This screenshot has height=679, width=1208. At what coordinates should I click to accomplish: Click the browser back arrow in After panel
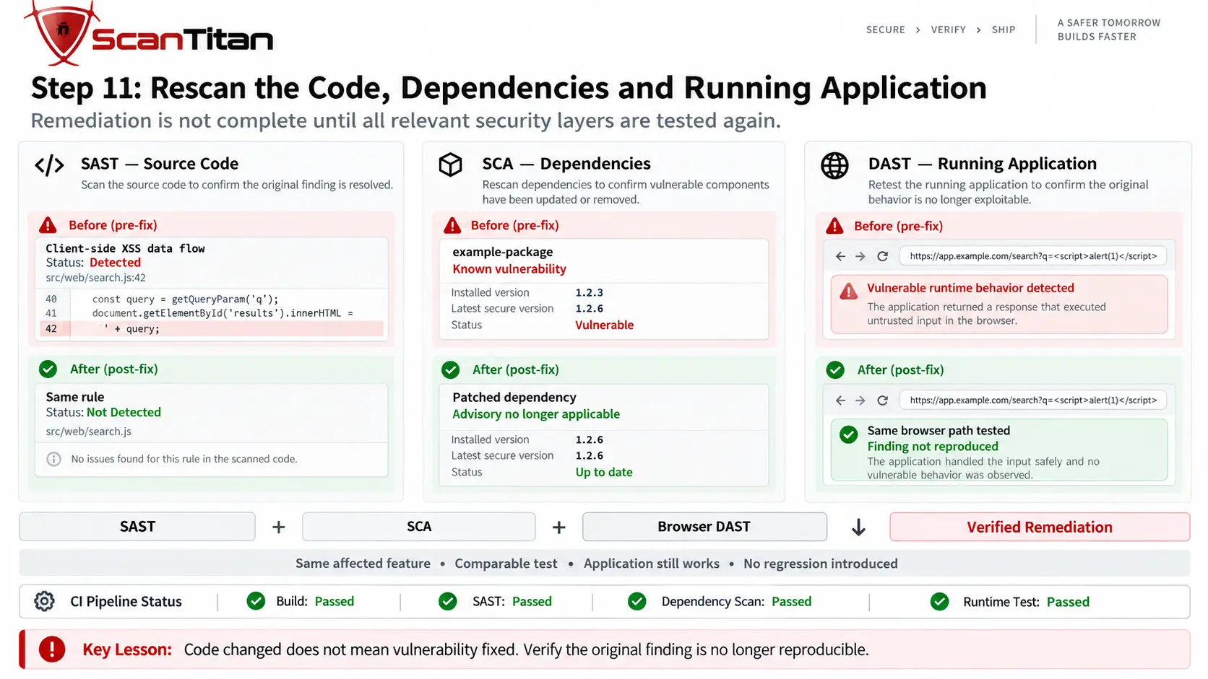click(840, 400)
